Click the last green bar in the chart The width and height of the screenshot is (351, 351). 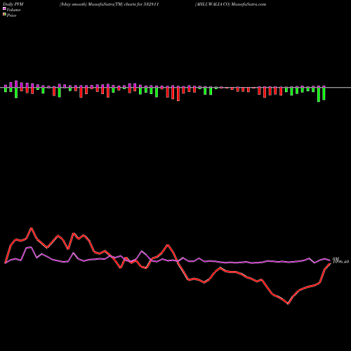[324, 94]
